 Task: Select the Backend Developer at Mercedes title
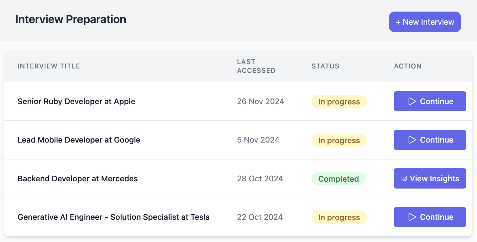[x=78, y=179]
